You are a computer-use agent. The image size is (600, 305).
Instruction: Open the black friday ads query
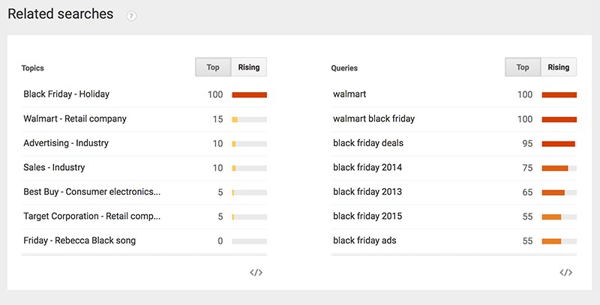(364, 241)
